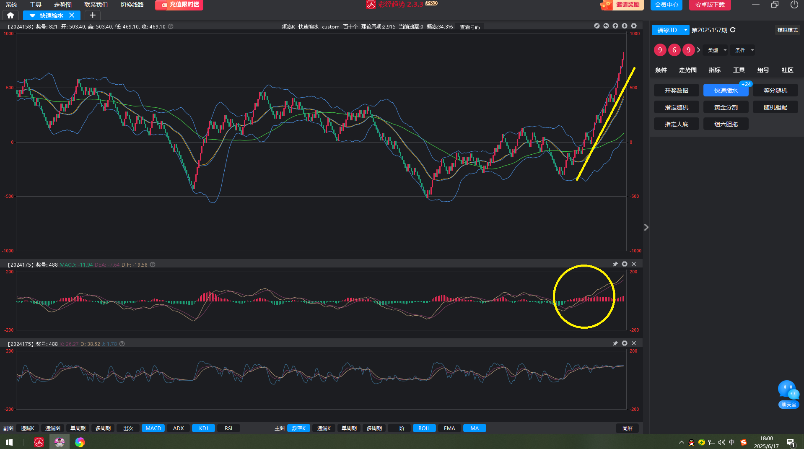
Task: Switch to 指标 tab in right panel
Action: tap(714, 70)
